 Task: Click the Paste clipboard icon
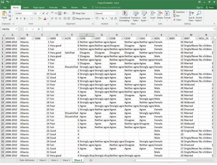click(5, 14)
